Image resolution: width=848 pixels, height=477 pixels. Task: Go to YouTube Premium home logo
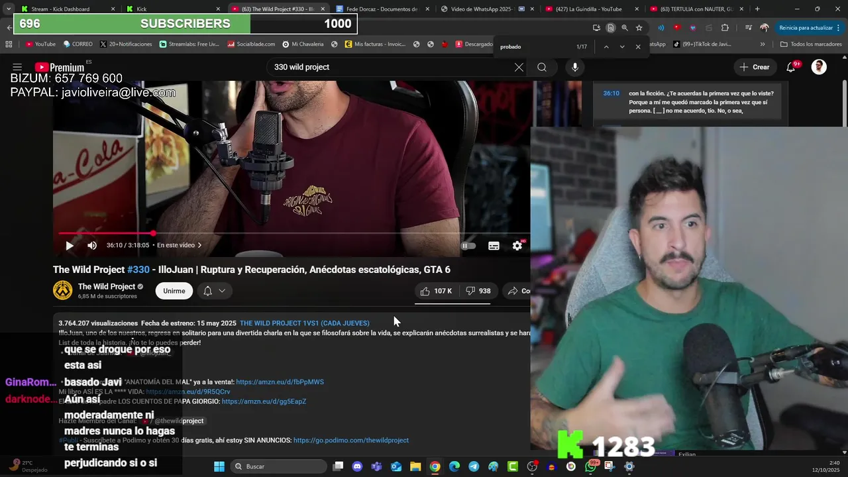tap(60, 67)
